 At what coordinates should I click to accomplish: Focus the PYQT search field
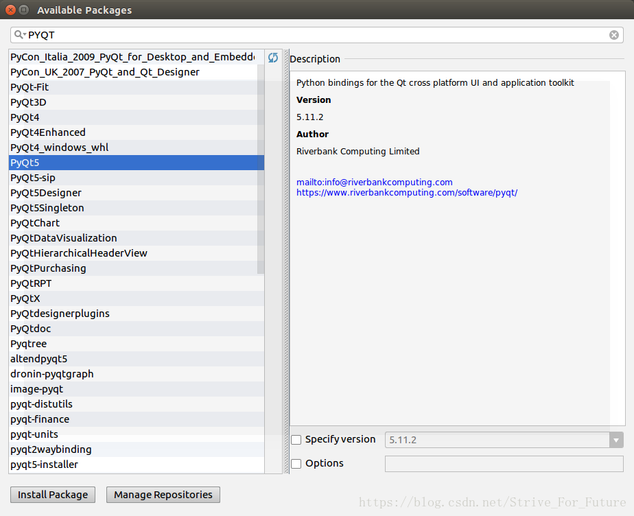point(316,35)
